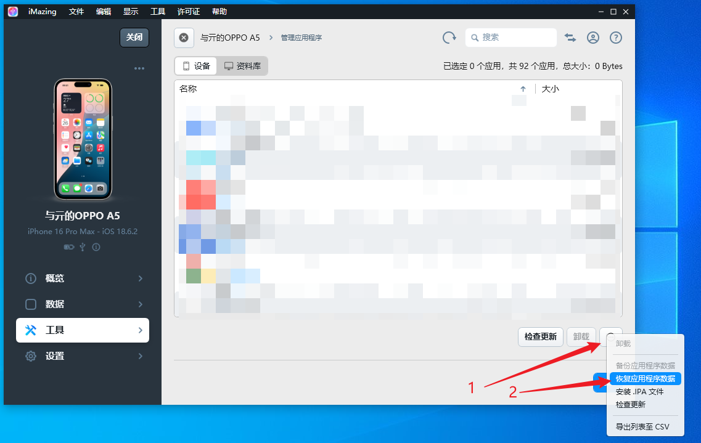Screen dimensions: 701x443
Task: Open the iMazing menu
Action: click(x=43, y=12)
